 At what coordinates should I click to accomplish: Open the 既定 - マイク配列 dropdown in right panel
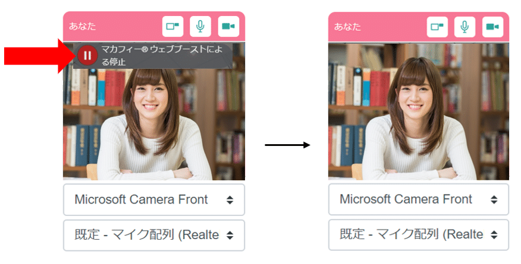pyautogui.click(x=419, y=234)
